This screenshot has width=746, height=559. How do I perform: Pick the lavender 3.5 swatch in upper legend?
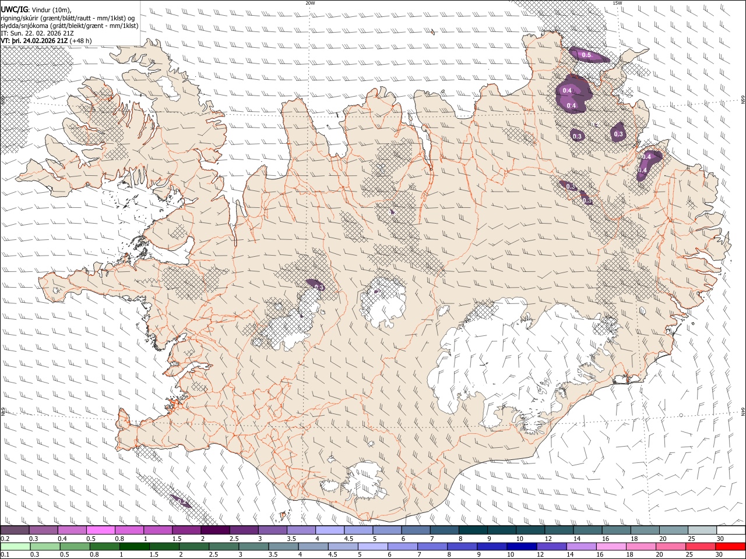(x=301, y=530)
